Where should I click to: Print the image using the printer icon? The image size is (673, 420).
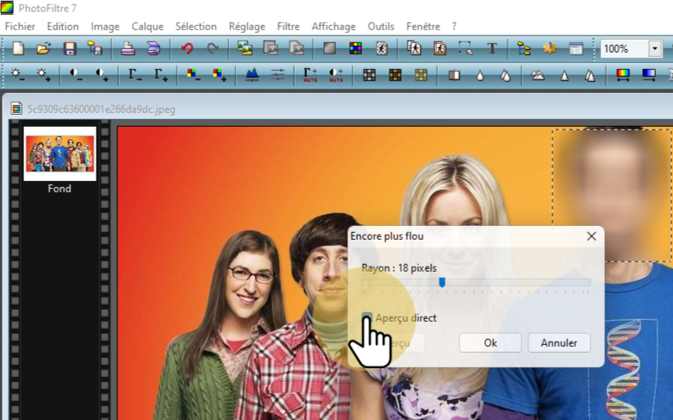click(x=128, y=48)
